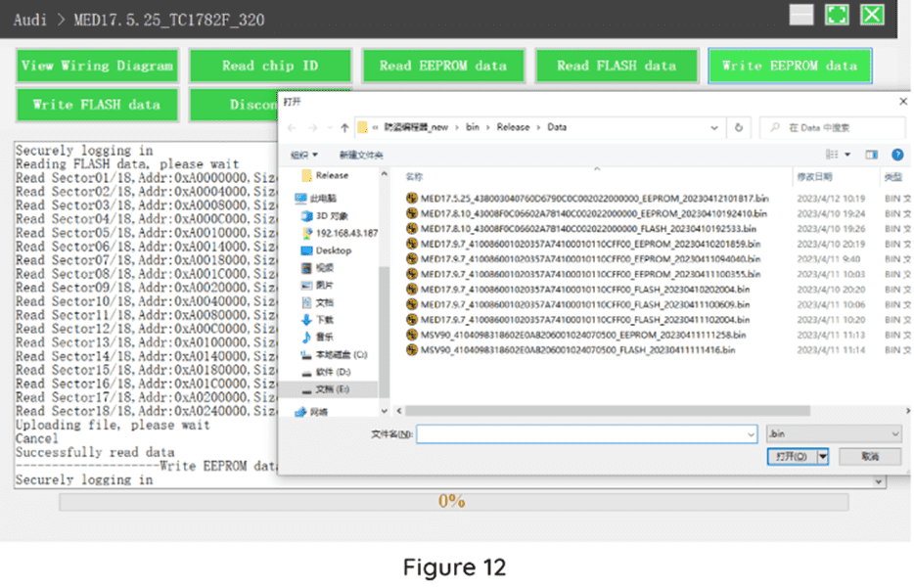Screen dimensions: 914x588
Task: Click View Wiring Diagram button
Action: click(97, 66)
